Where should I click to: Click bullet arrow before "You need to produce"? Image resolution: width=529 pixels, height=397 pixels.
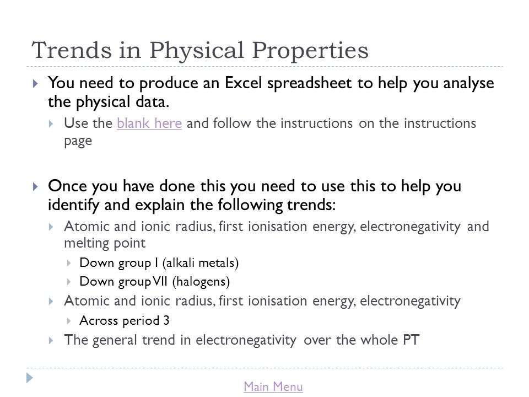(35, 83)
